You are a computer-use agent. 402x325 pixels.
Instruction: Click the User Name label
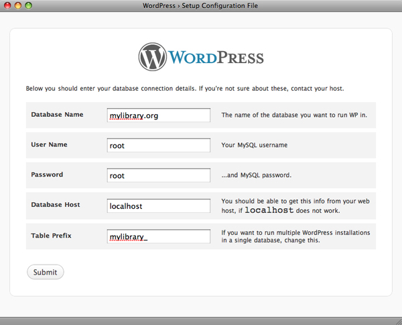[49, 145]
